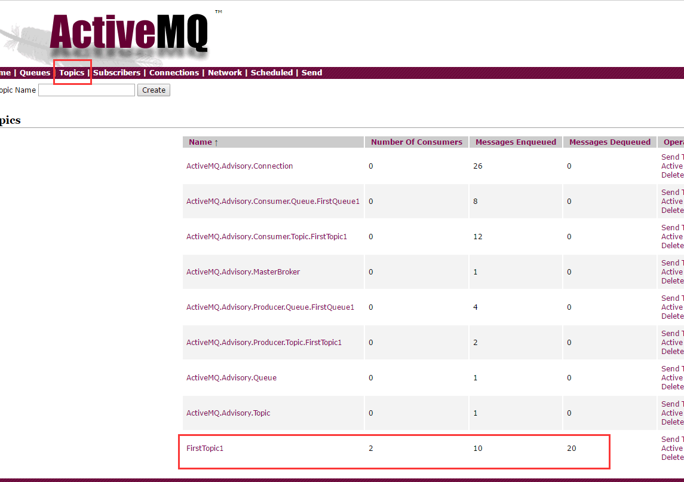684x482 pixels.
Task: Open ActiveMQ.Advisory.Consumer.Topic.FirstTopic1 topic
Action: pyautogui.click(x=266, y=237)
